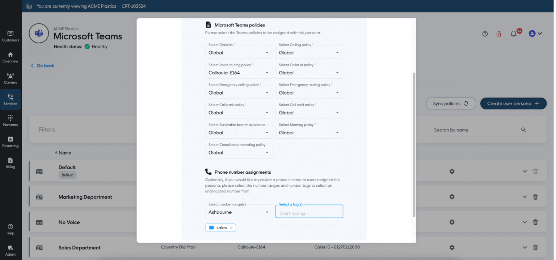Click inside the Search by name field
Screen dimensions: 556x260
[474, 130]
